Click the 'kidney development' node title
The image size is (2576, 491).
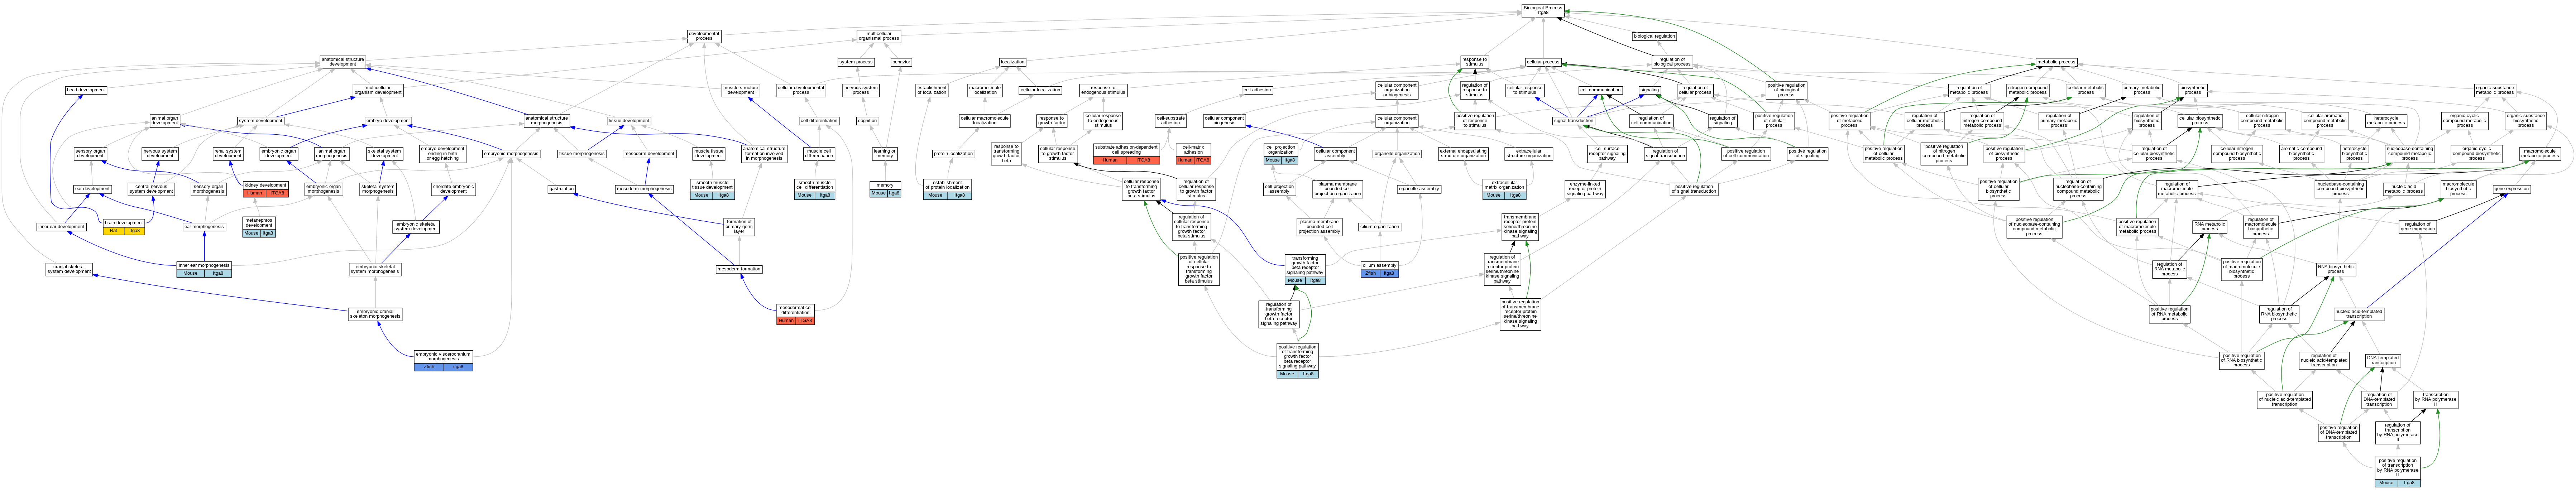(x=265, y=185)
